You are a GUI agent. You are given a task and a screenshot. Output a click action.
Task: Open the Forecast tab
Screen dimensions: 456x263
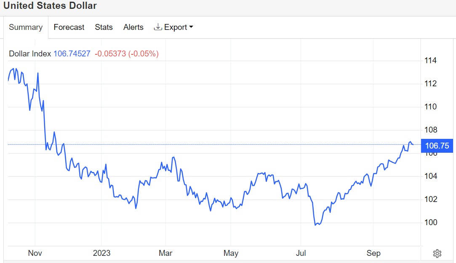tap(69, 27)
